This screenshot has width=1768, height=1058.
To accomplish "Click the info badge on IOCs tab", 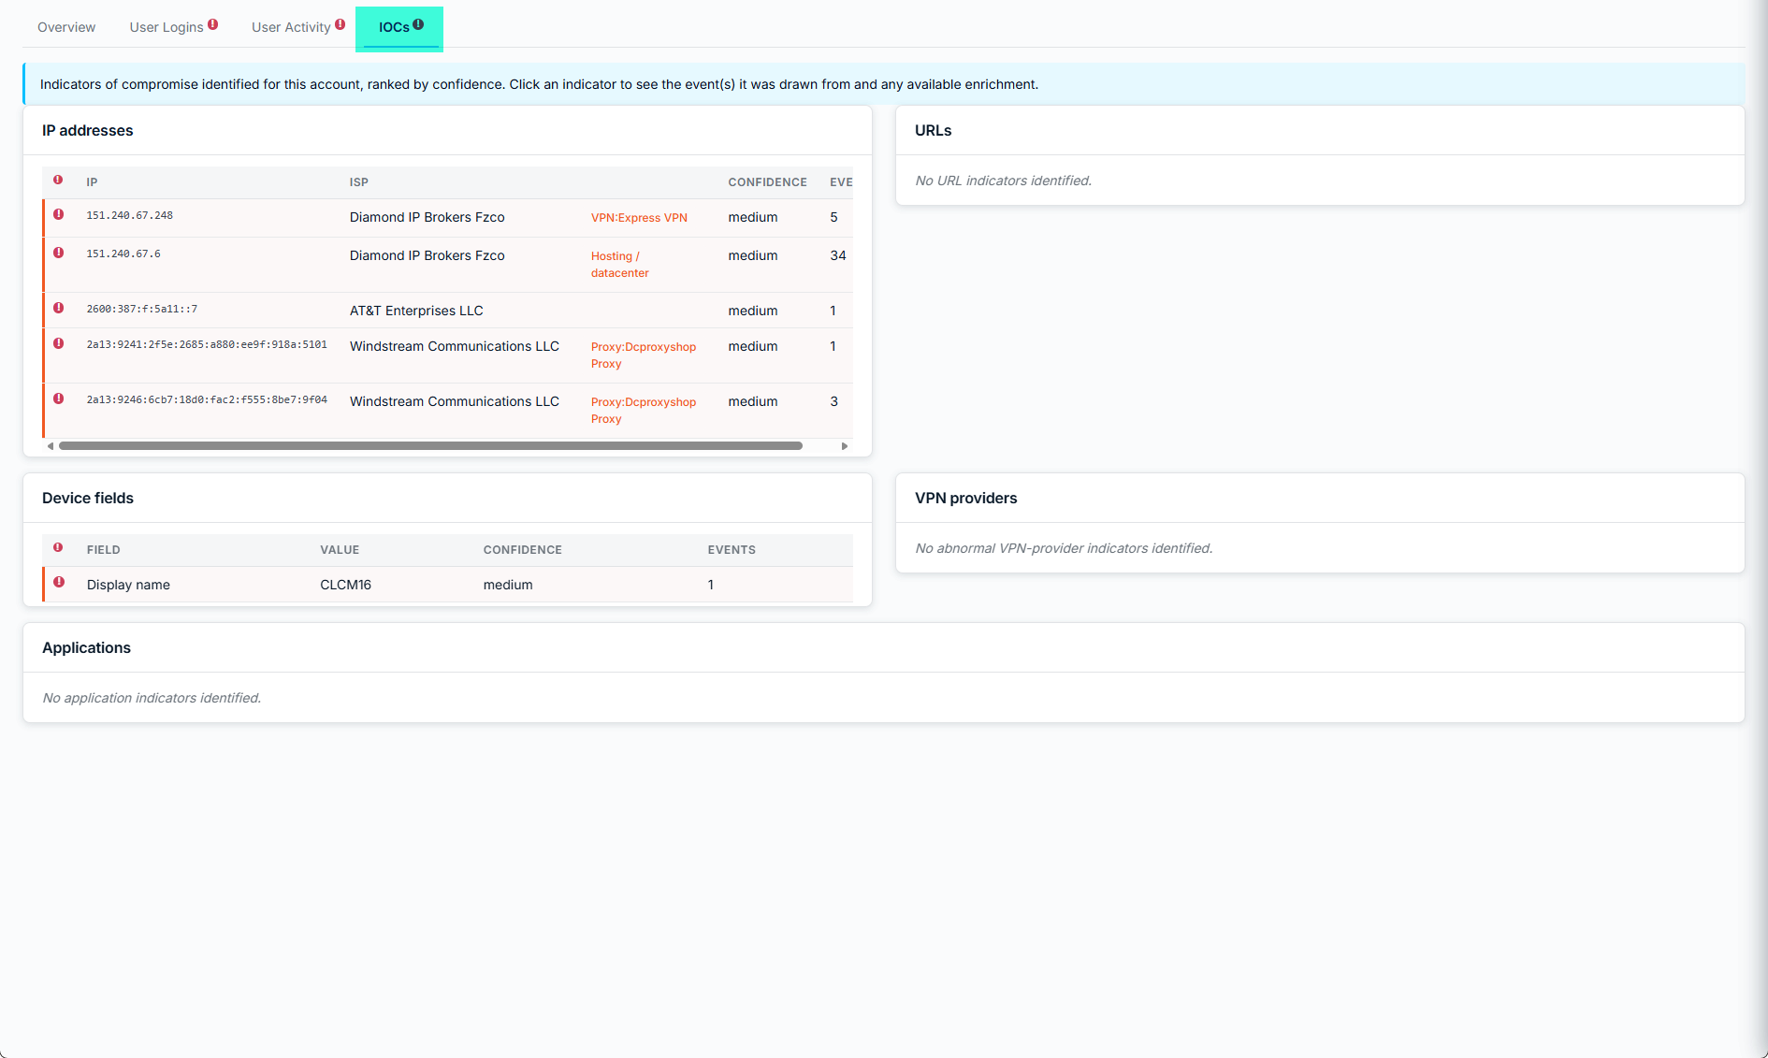I will [x=418, y=24].
